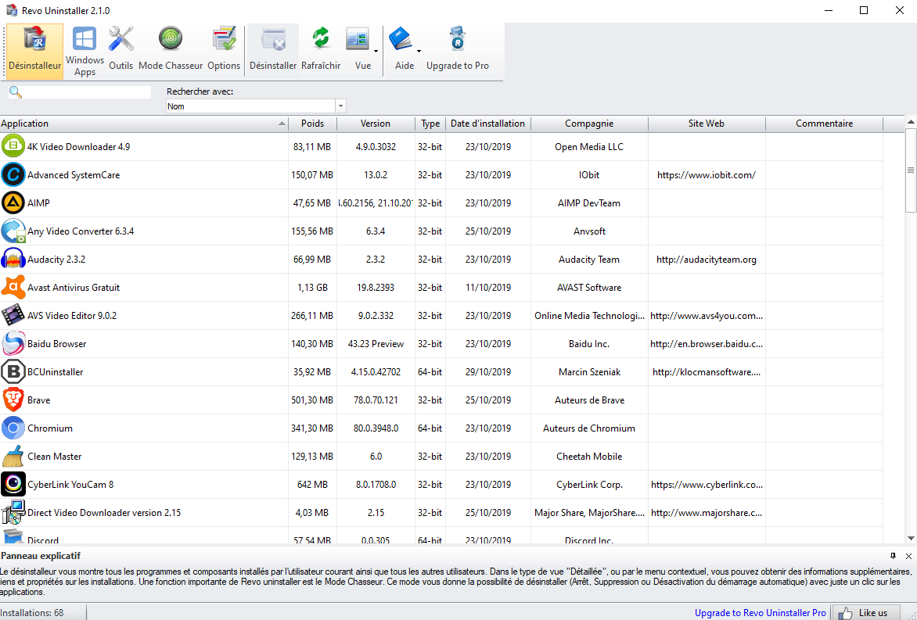The width and height of the screenshot is (917, 620).
Task: Select the AIMP application icon
Action: 13,202
